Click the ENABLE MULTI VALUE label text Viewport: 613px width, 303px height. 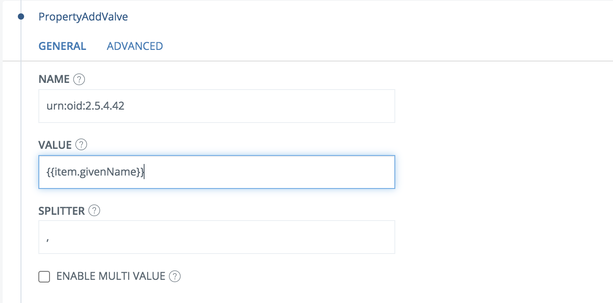tap(111, 277)
